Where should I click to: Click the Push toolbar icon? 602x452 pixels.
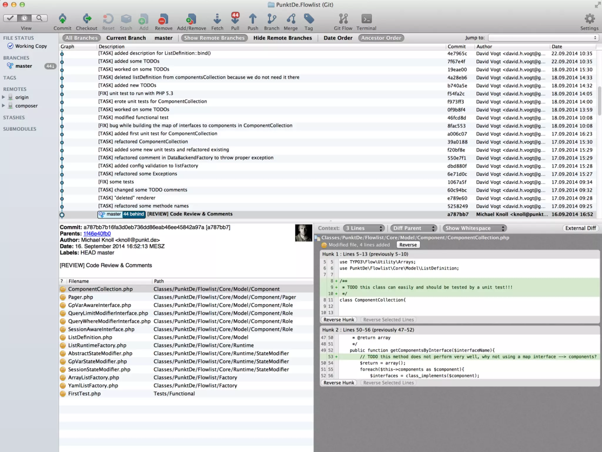pos(252,19)
